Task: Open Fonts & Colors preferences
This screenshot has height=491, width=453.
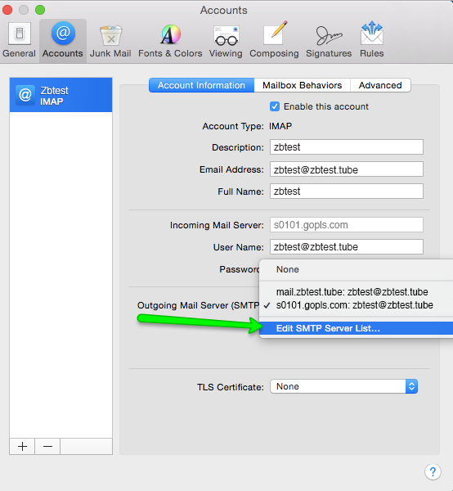Action: (x=170, y=40)
